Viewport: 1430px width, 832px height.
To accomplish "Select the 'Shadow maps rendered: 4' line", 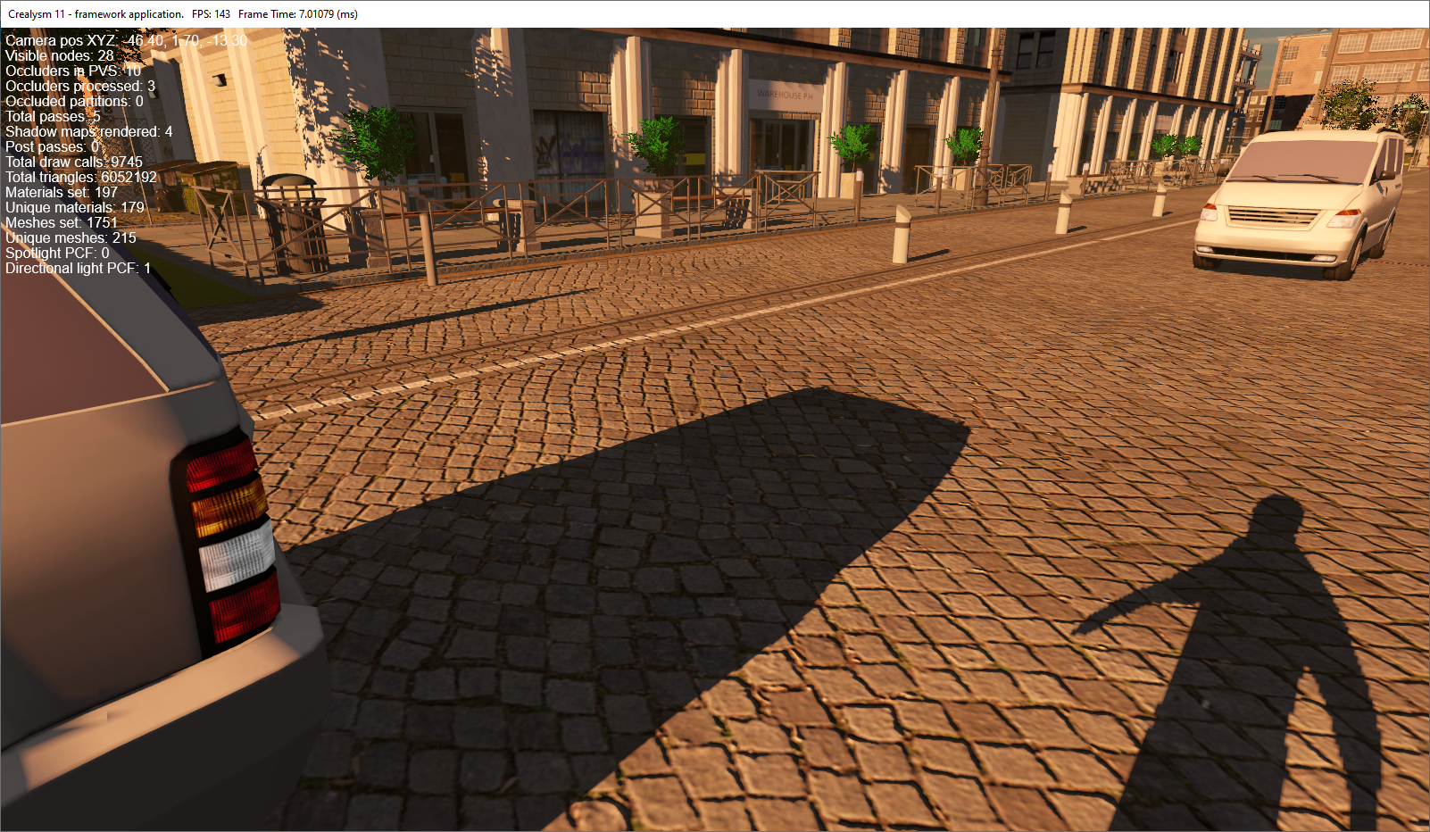I will [88, 131].
